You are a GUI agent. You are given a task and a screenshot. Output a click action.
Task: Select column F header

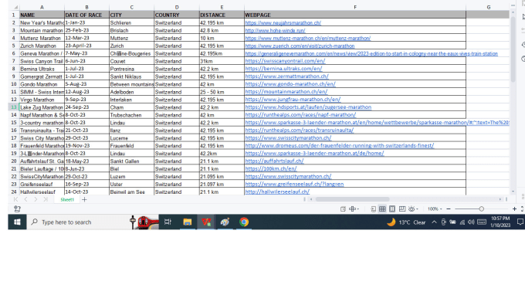355,7
